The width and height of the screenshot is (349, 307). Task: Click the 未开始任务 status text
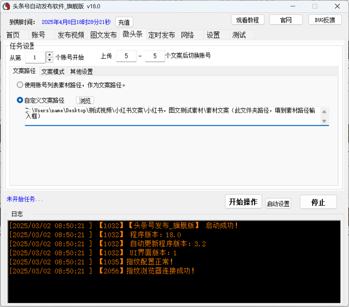pos(24,199)
